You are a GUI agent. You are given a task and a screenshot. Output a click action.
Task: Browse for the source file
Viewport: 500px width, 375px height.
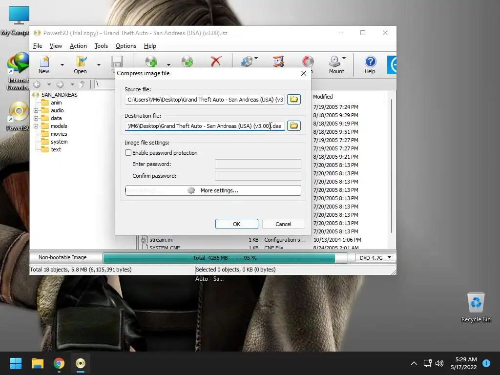(293, 99)
